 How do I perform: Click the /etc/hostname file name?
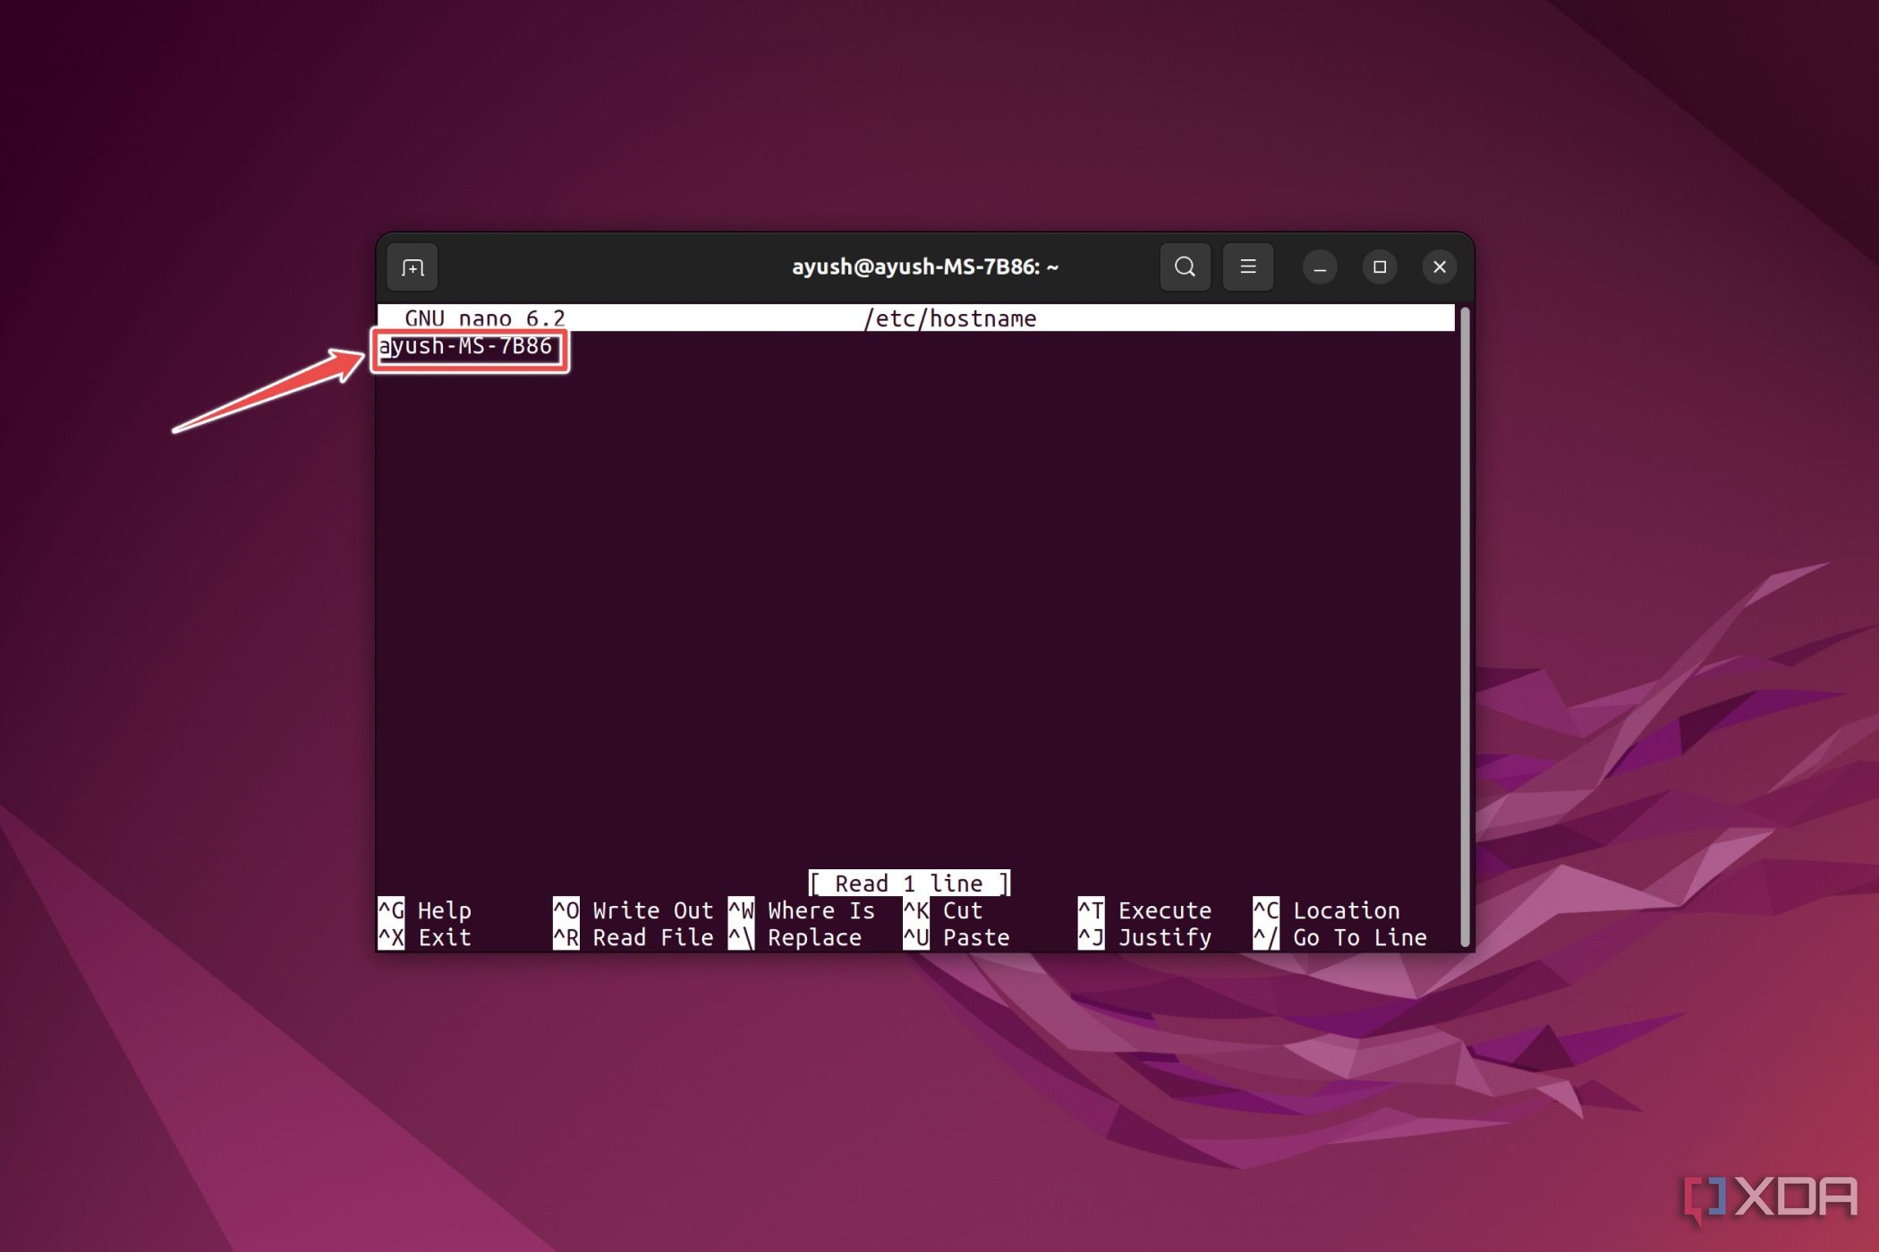tap(949, 318)
